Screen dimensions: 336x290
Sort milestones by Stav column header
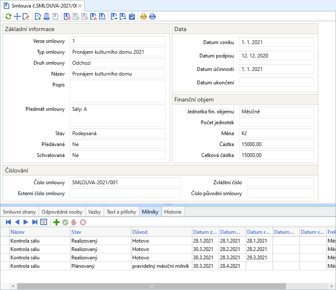(100, 232)
